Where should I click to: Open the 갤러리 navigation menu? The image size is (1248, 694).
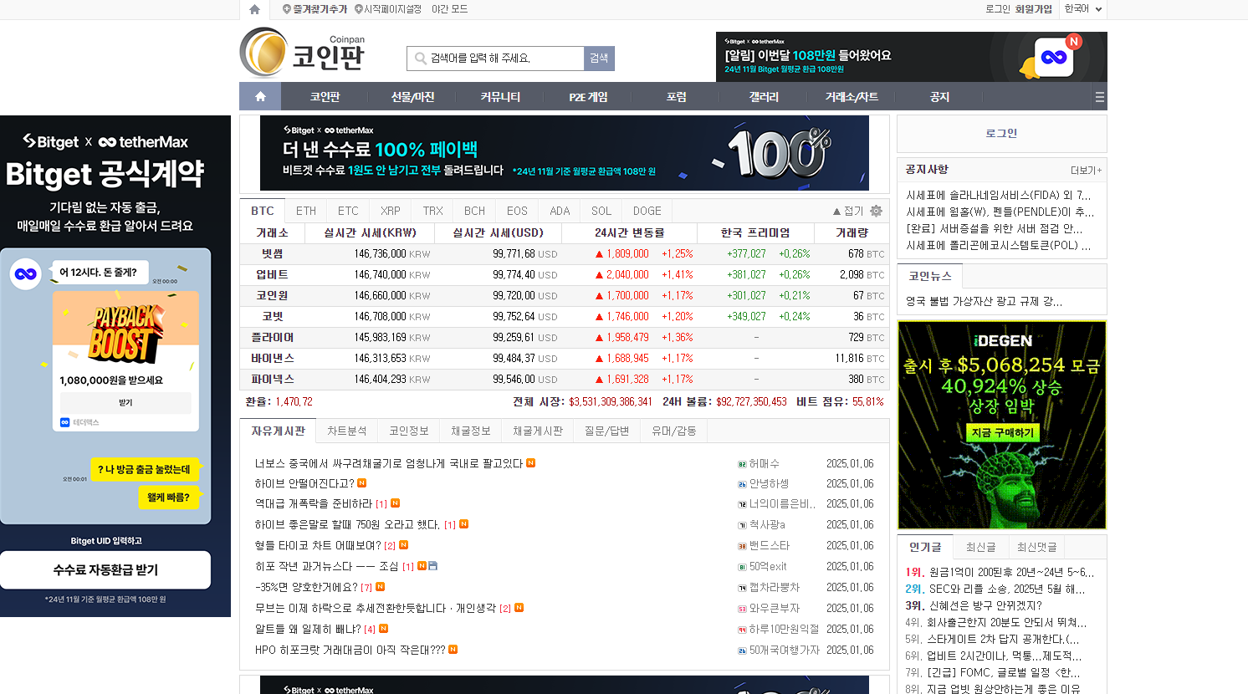pyautogui.click(x=764, y=97)
